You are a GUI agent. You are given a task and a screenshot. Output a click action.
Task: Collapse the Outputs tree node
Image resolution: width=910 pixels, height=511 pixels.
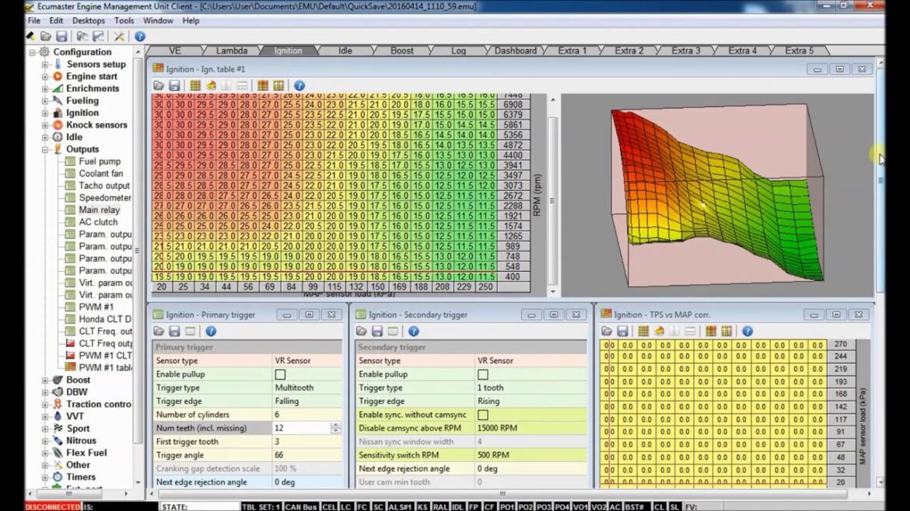(x=45, y=149)
